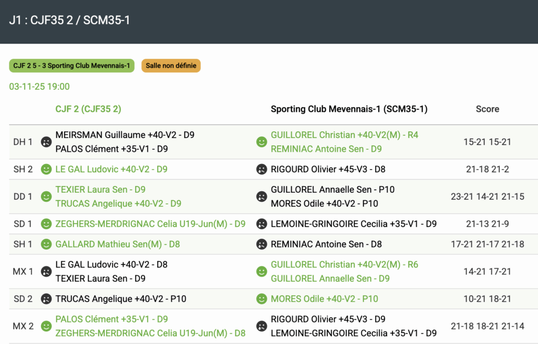
Task: Click the green smiley beside GUILLOREL Christian in DH 1
Action: pyautogui.click(x=261, y=142)
